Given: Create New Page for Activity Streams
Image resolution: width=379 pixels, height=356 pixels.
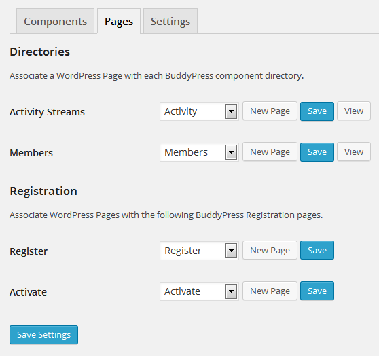Looking at the screenshot, I should point(270,111).
